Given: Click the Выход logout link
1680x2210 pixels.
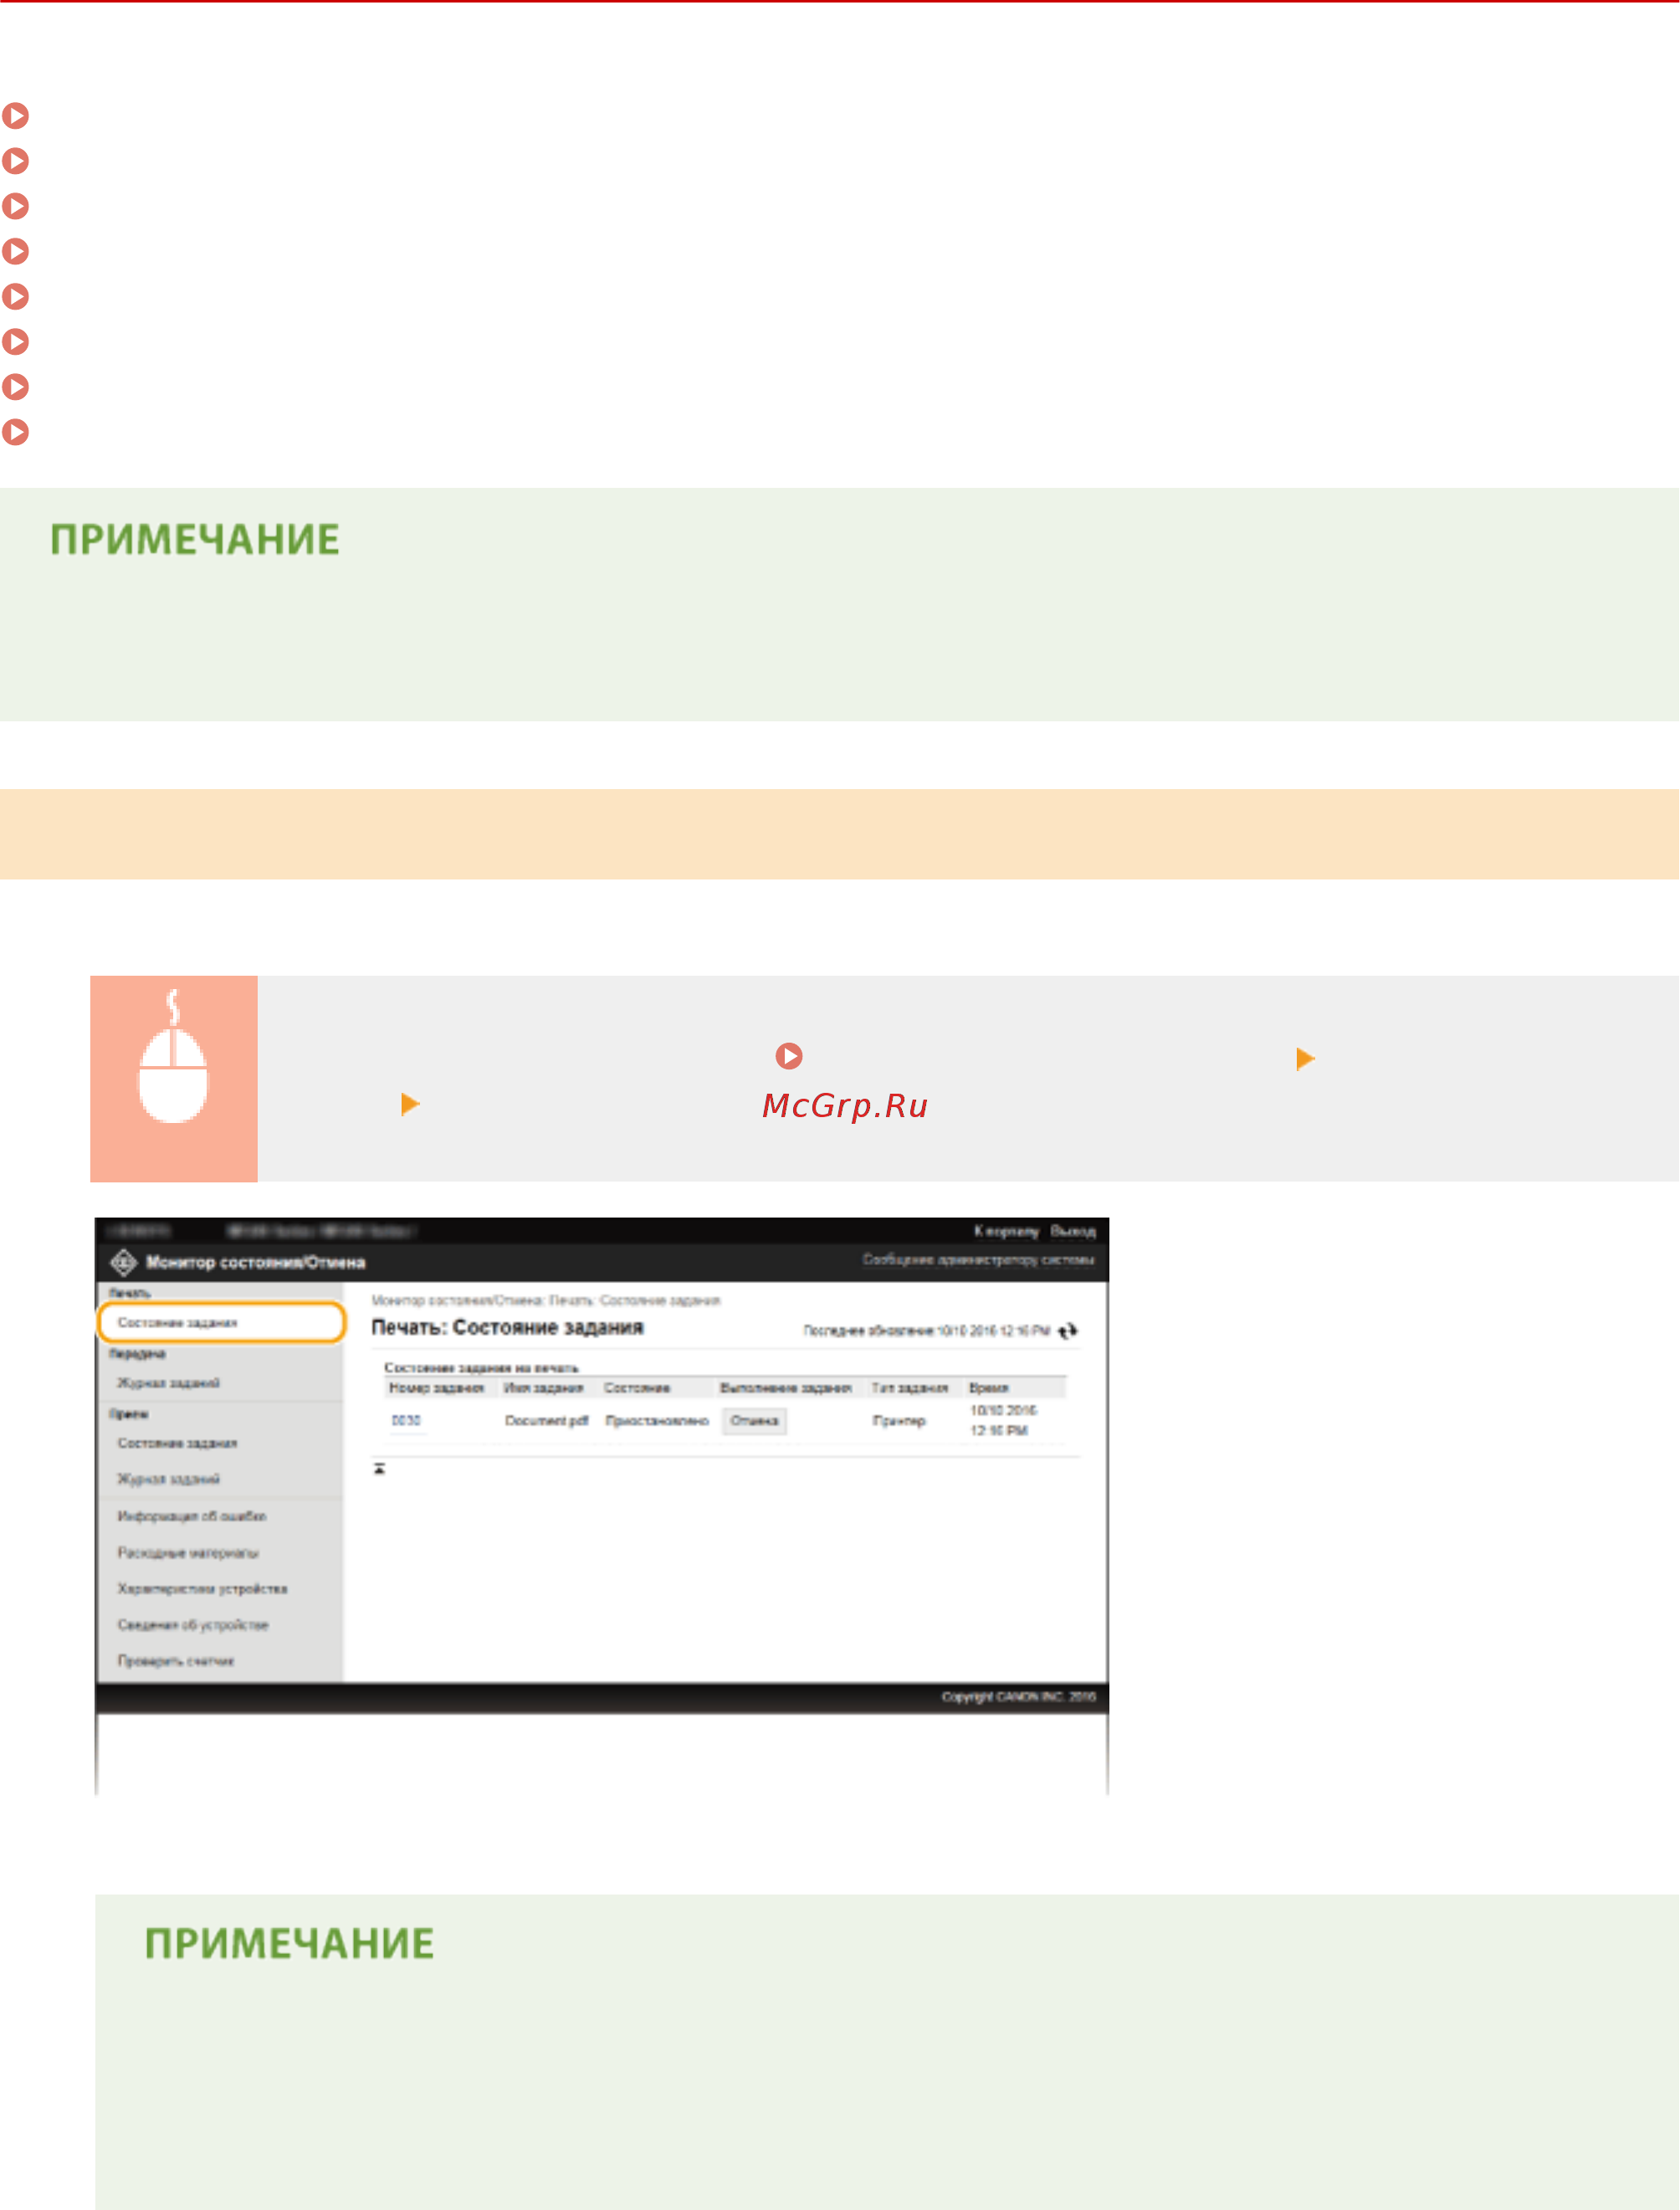Looking at the screenshot, I should pos(1073,1231).
